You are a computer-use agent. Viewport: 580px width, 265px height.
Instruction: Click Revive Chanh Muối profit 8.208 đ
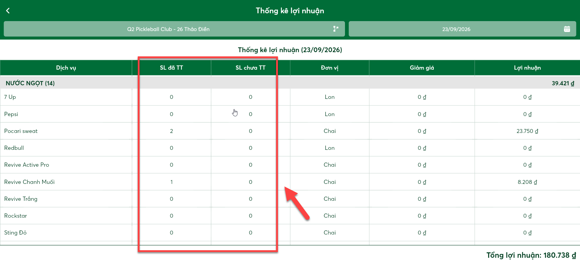click(527, 182)
